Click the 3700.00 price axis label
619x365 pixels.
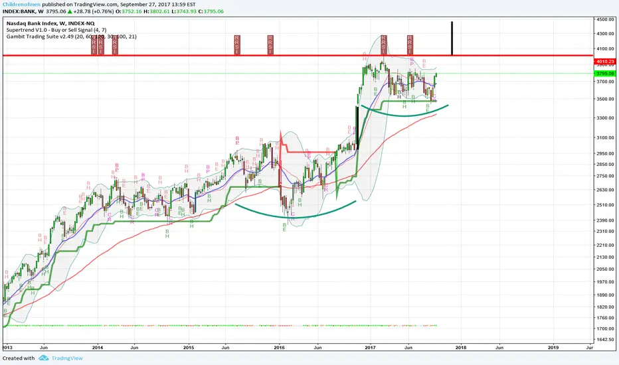point(606,82)
